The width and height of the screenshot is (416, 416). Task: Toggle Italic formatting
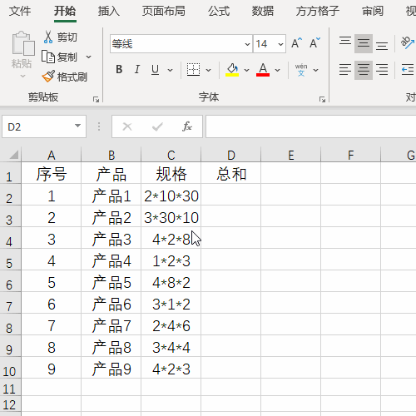click(136, 70)
